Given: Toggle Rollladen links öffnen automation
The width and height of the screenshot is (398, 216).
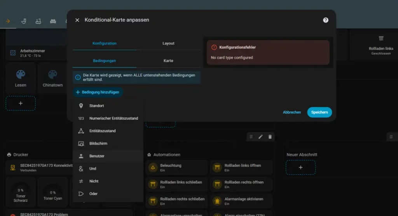Looking at the screenshot, I should [x=241, y=168].
